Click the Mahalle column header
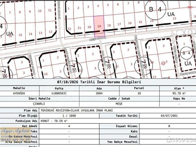196x147 pixels. tap(19, 88)
